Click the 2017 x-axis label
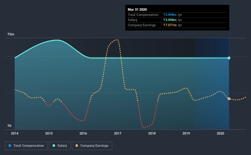 (118, 133)
